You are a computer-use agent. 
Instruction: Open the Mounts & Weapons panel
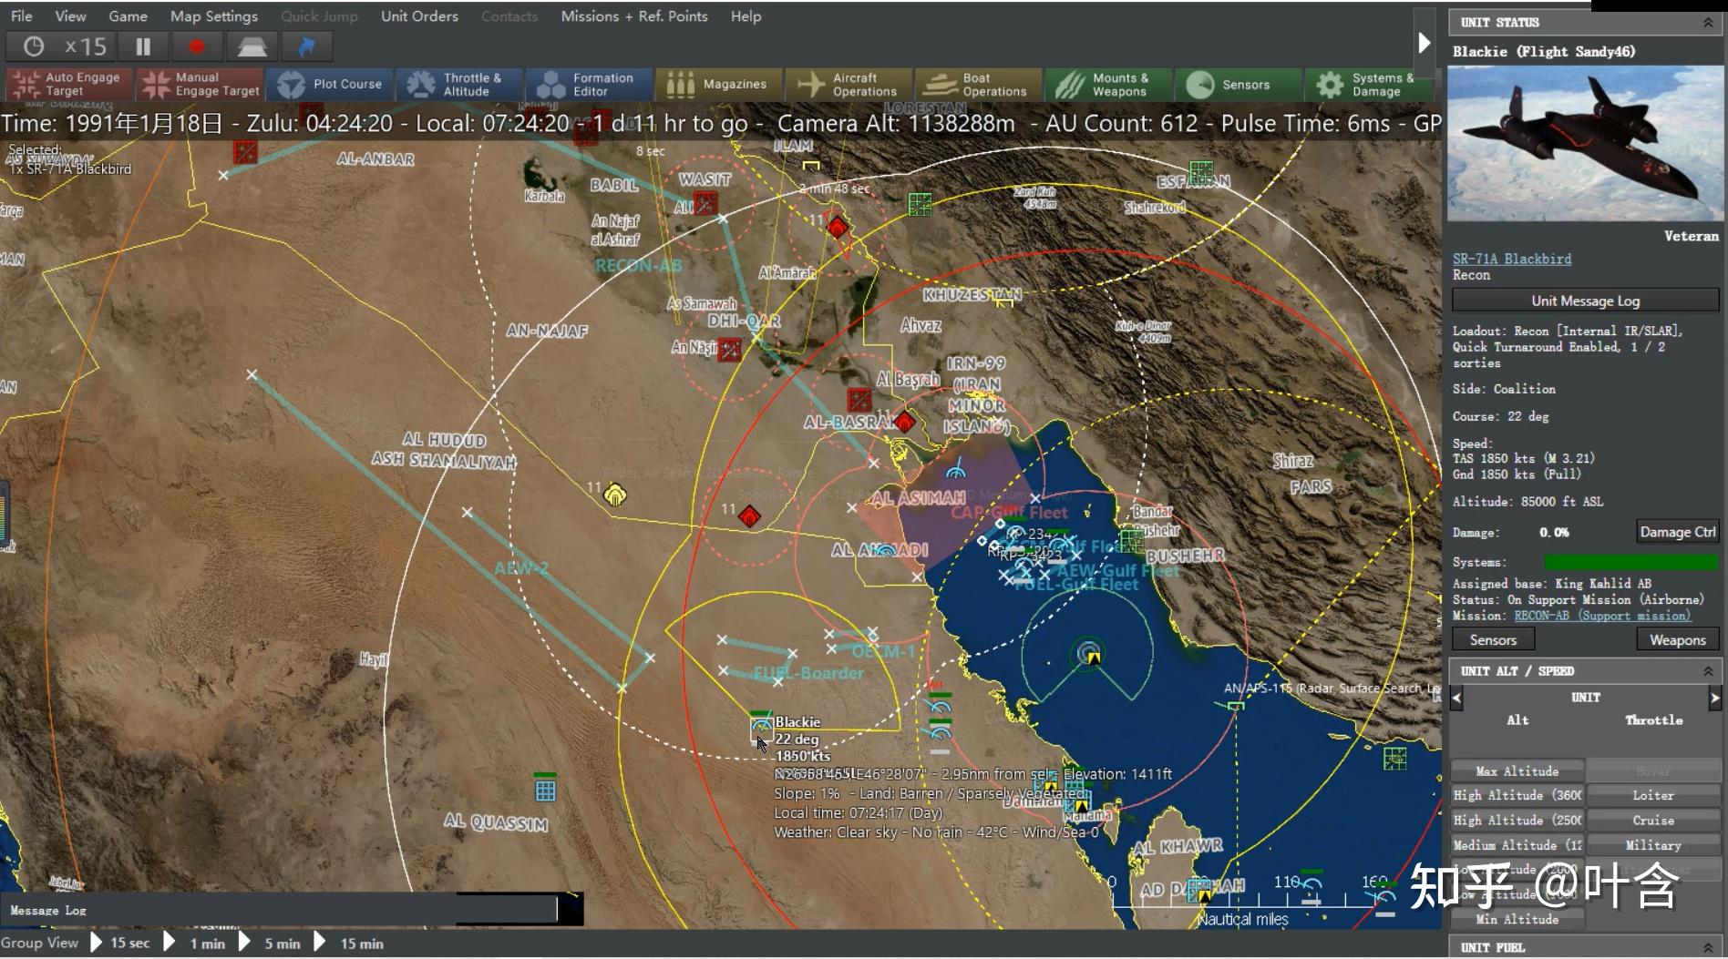1108,84
